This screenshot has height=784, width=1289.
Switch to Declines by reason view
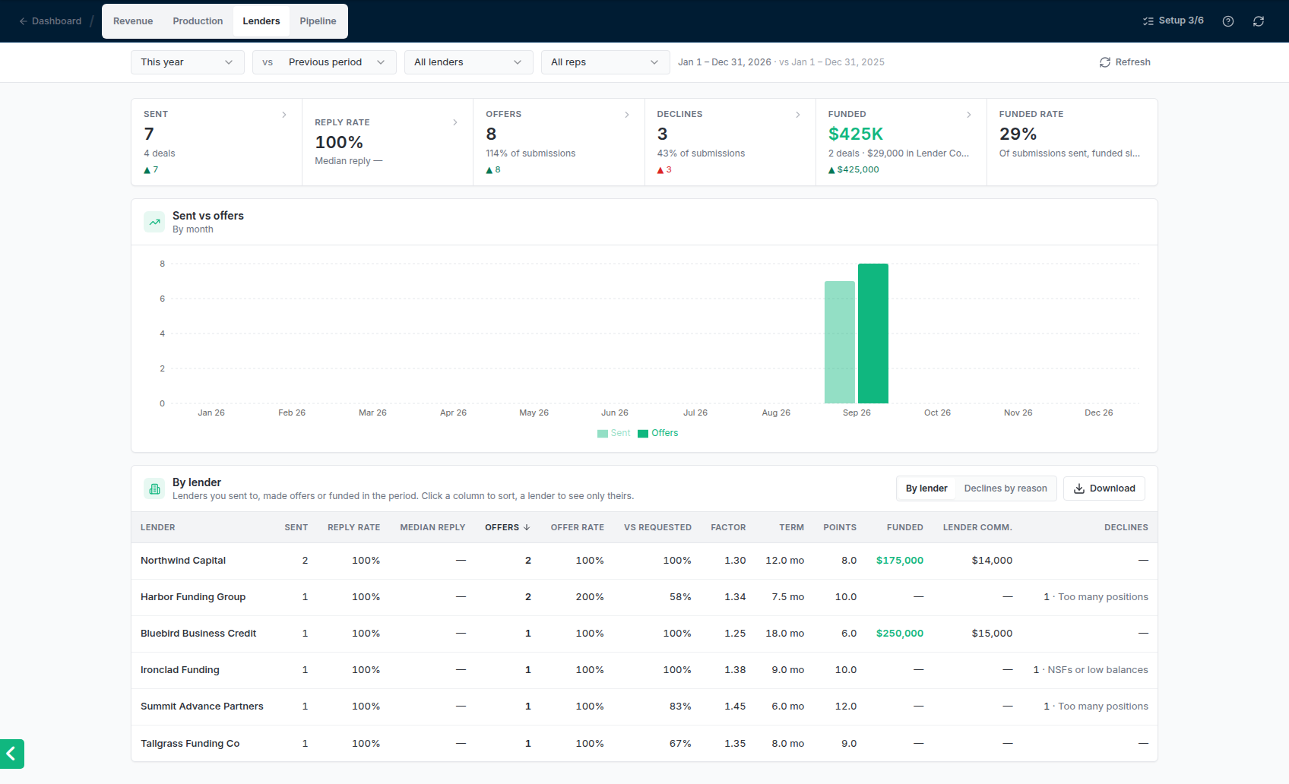1006,488
